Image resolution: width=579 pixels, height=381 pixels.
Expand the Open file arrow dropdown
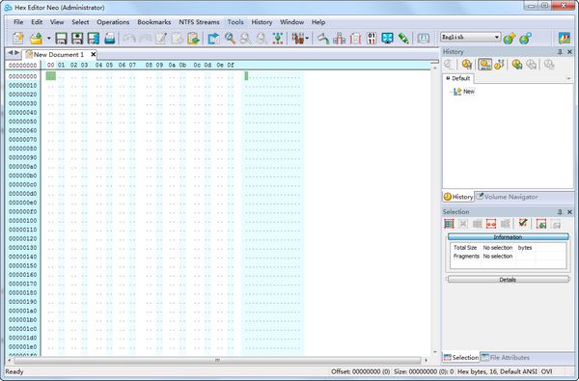pos(48,39)
